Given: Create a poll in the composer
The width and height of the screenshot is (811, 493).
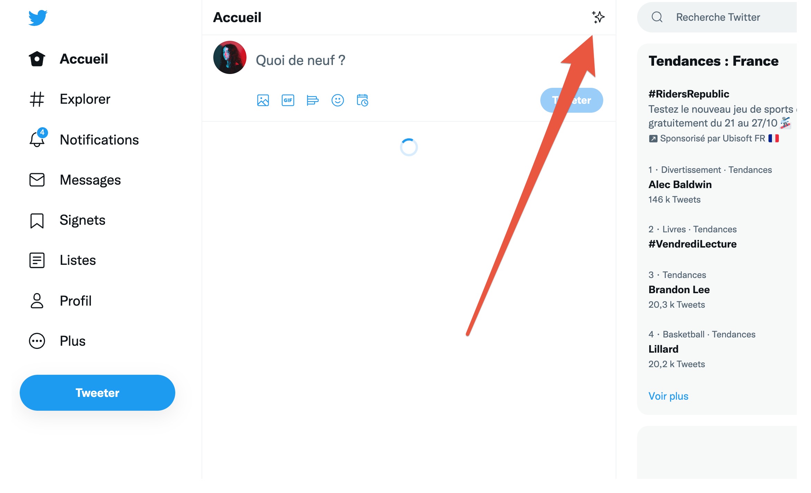Looking at the screenshot, I should pos(313,100).
